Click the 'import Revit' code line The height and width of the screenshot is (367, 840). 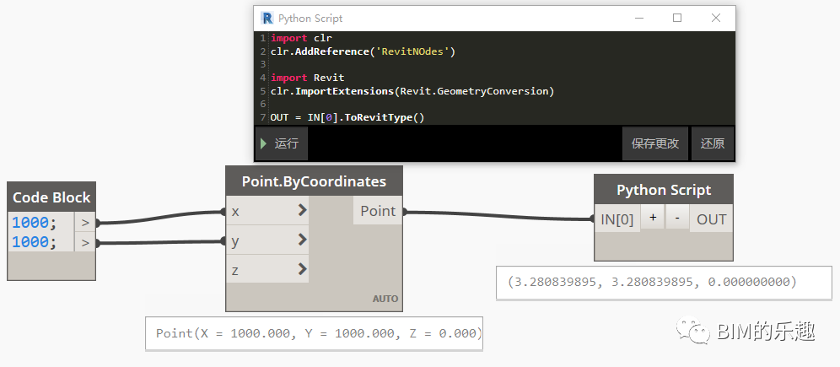tap(308, 78)
